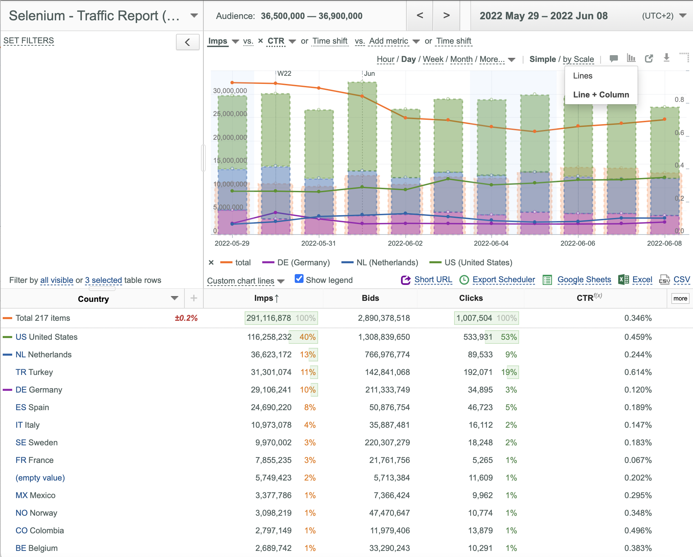Viewport: 693px width, 557px height.
Task: Choose Line + Column menu option
Action: tap(601, 95)
